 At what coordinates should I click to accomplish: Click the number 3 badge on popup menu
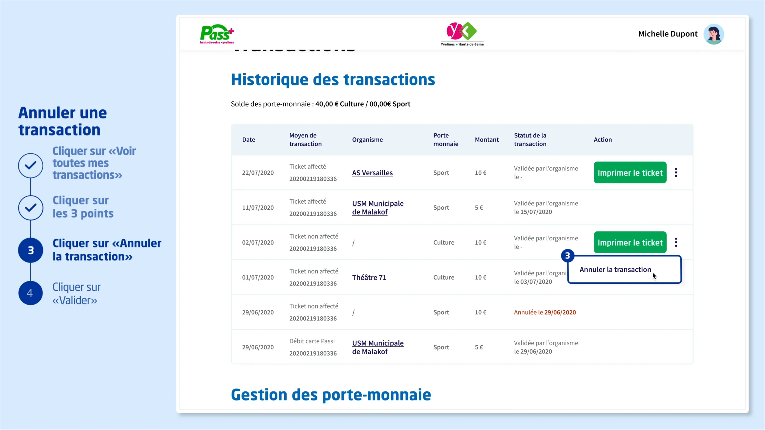pyautogui.click(x=567, y=256)
